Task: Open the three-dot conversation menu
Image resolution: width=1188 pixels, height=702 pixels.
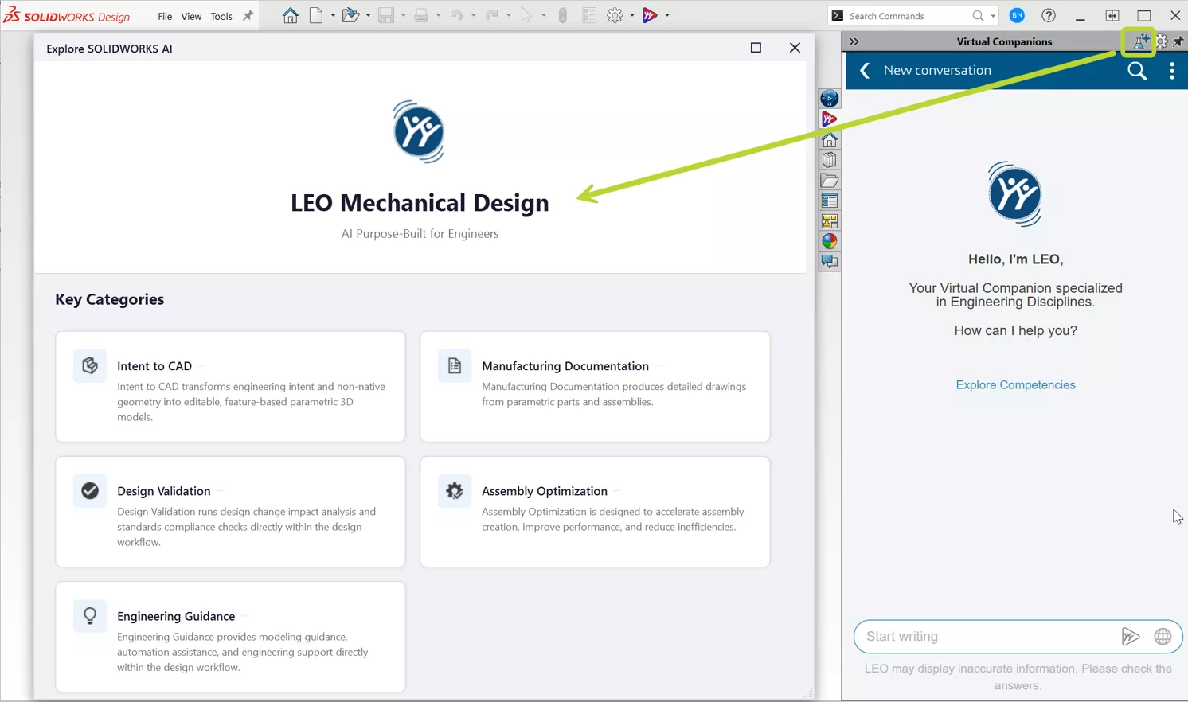Action: click(1172, 71)
